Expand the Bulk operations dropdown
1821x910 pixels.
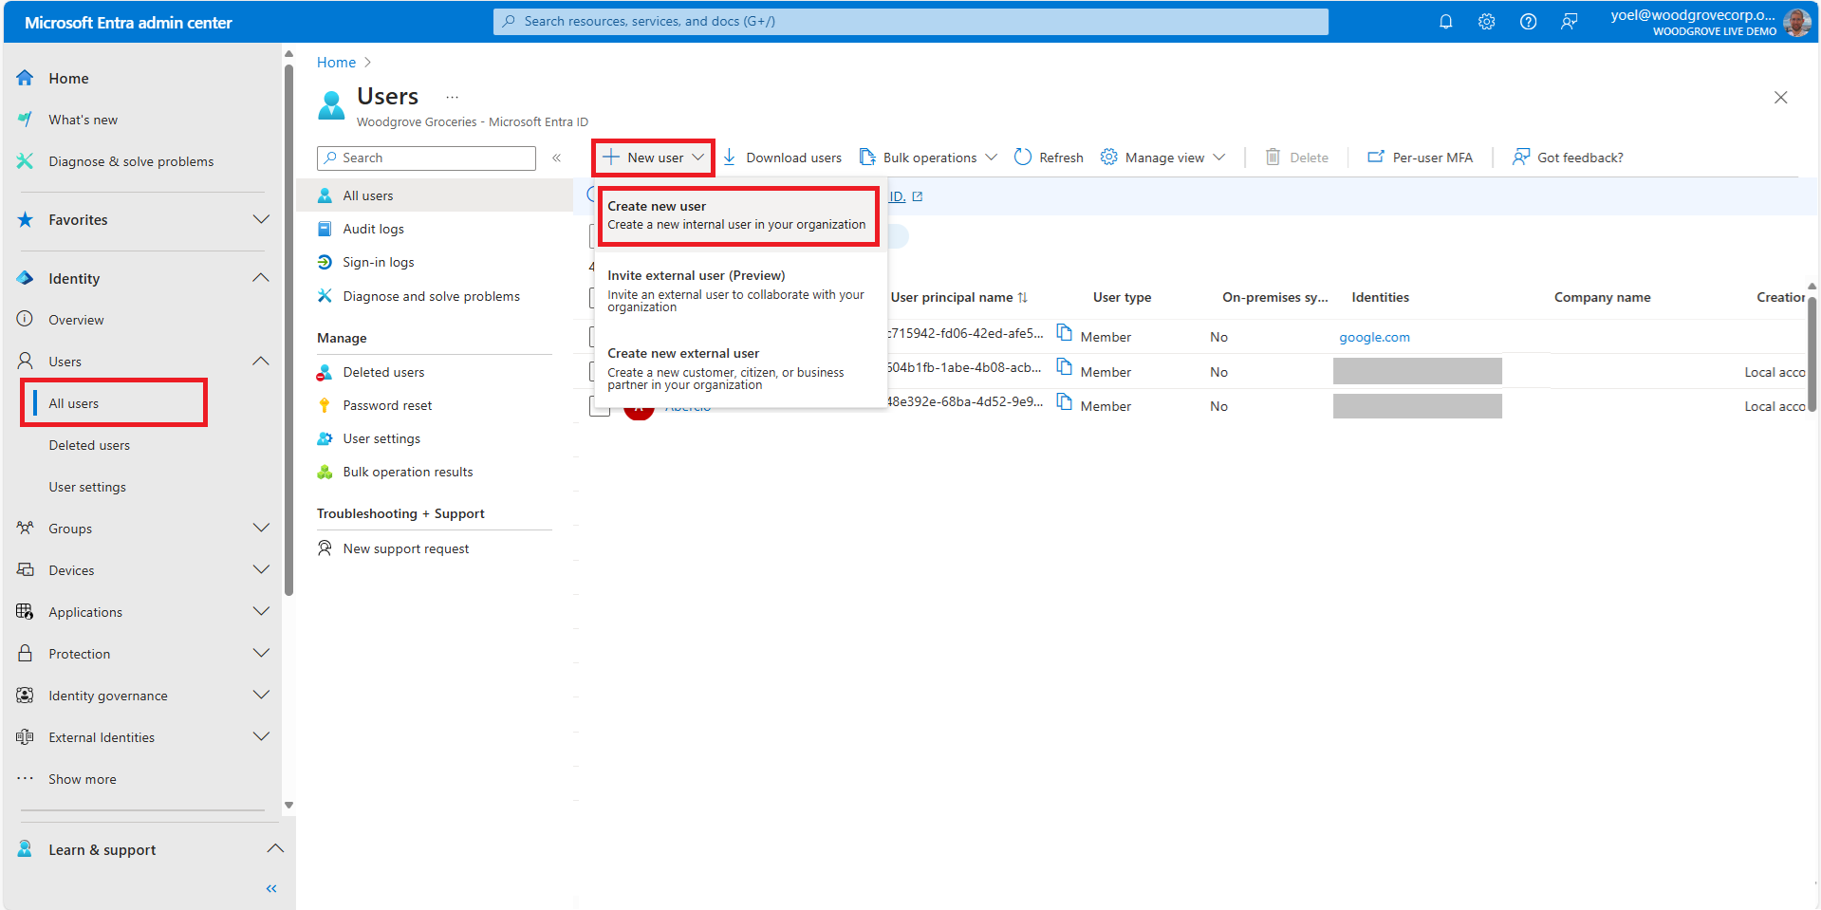(x=928, y=158)
